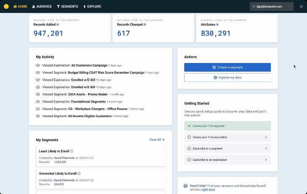307x194 pixels.
Task: Click the 'right here' help link
Action: pos(208,189)
